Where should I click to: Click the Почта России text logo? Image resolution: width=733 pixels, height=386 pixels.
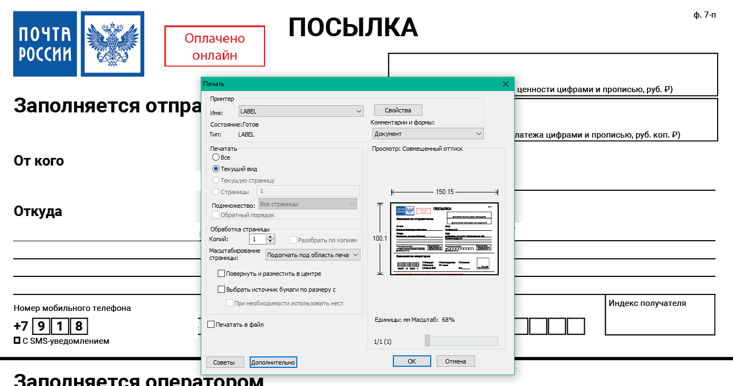click(46, 44)
